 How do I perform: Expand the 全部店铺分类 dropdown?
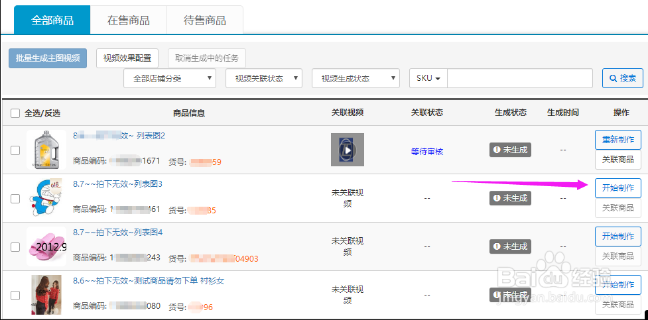170,78
